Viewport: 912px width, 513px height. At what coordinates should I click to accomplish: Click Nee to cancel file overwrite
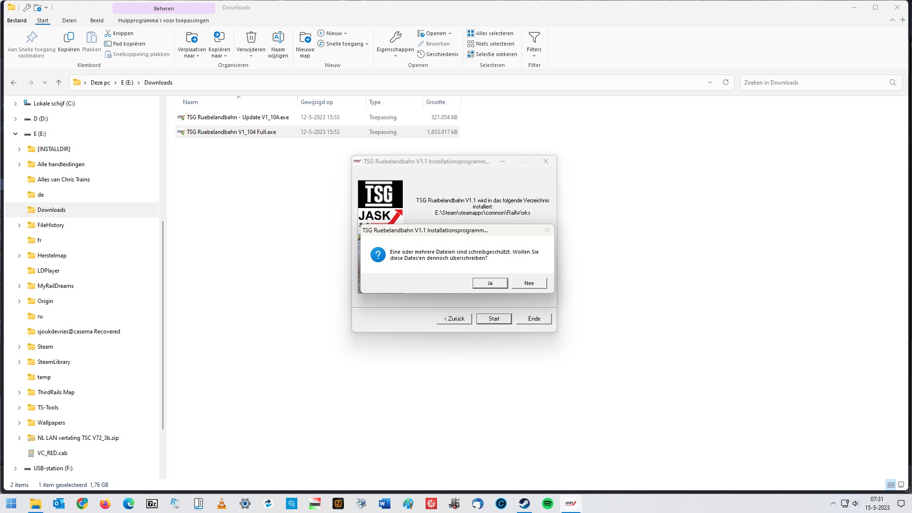(529, 283)
